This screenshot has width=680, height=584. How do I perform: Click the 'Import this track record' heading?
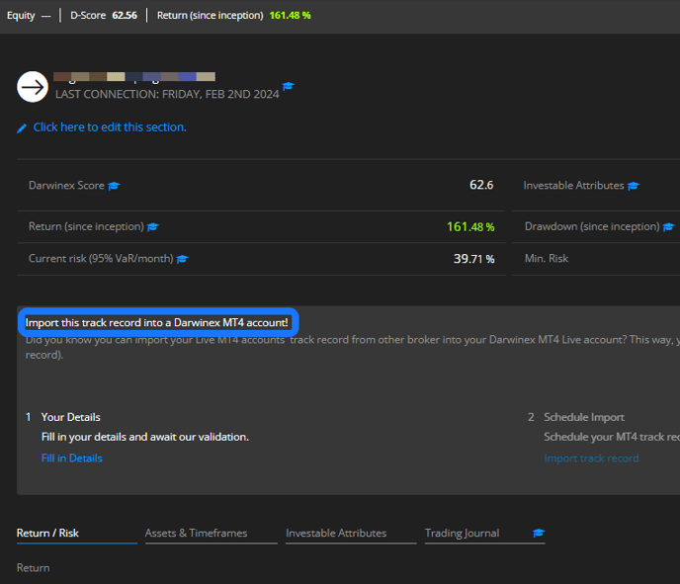[x=156, y=322]
